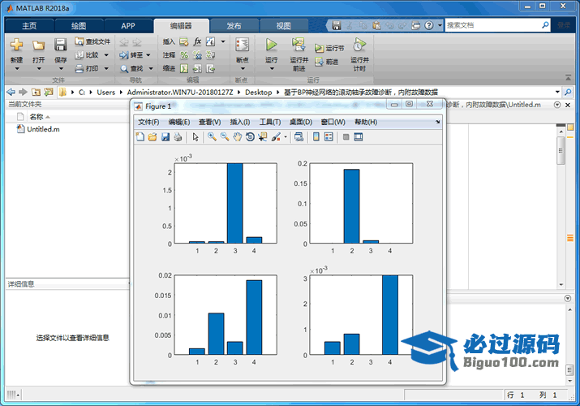Click the Desktop path segment

pos(258,92)
